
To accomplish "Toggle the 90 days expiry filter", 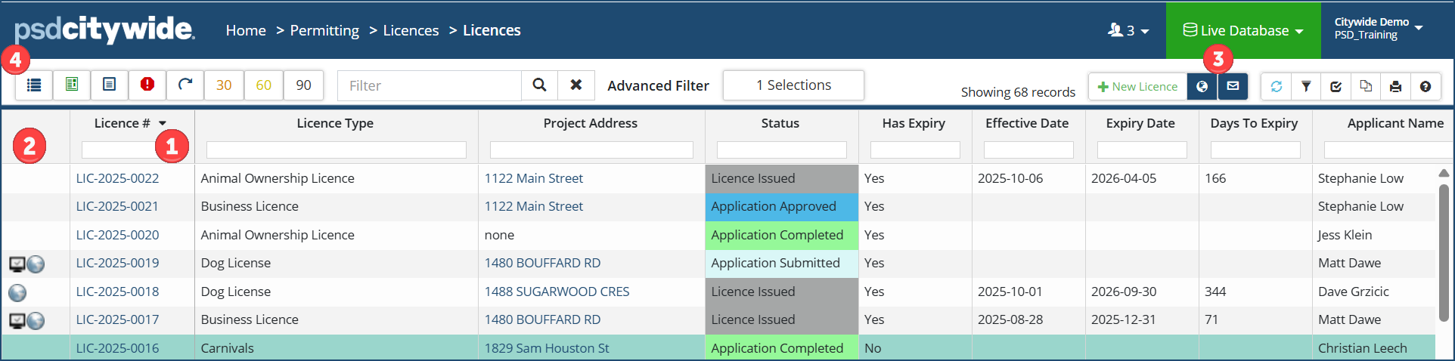I will 303,85.
